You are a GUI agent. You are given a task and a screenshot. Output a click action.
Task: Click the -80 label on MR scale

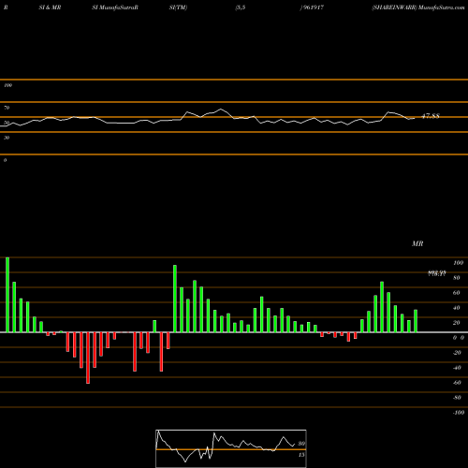pyautogui.click(x=457, y=398)
